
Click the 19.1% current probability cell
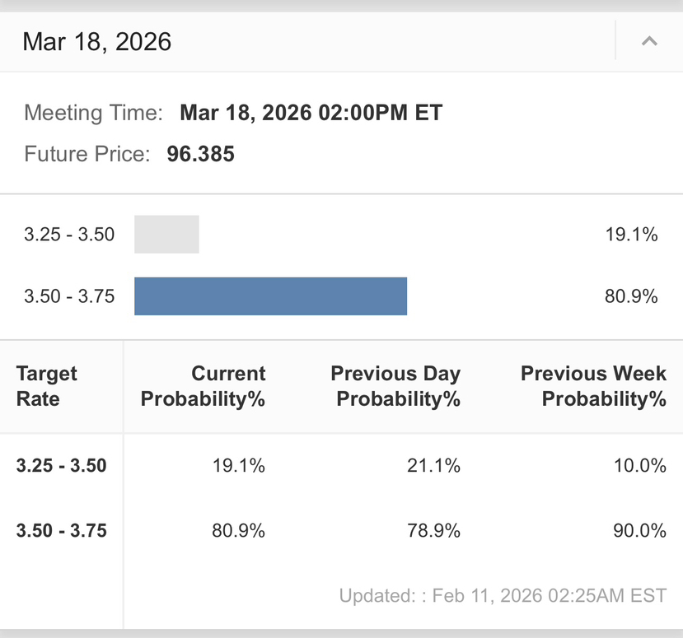point(238,466)
